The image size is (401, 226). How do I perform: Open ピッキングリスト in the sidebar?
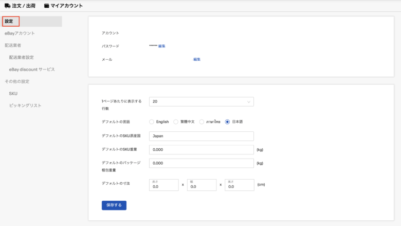click(x=25, y=106)
